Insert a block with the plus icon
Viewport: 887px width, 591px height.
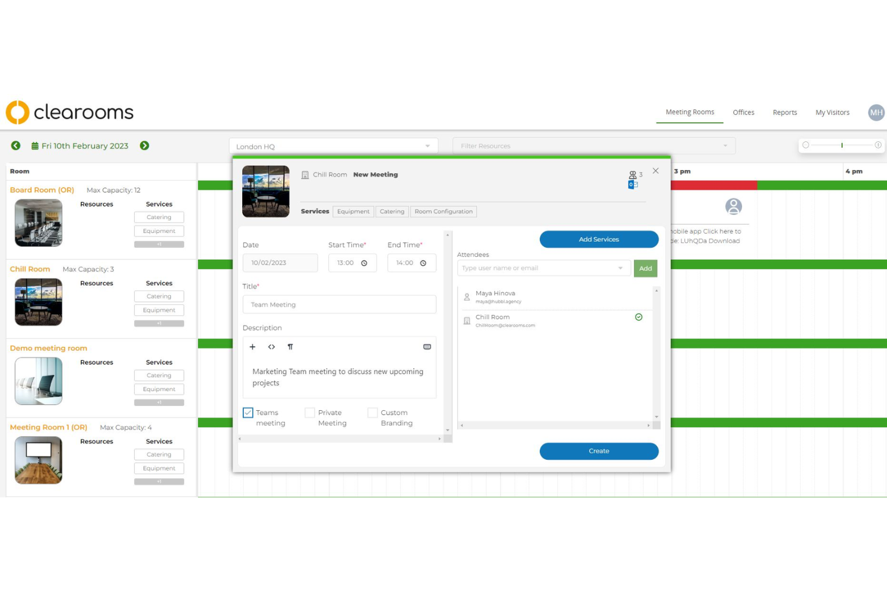point(252,347)
